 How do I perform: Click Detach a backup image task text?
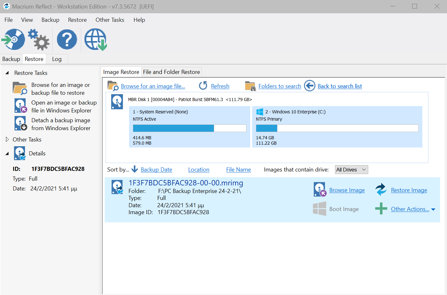[61, 124]
